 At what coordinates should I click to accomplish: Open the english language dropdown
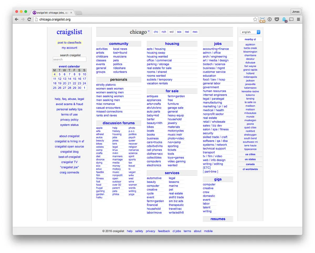250,32
